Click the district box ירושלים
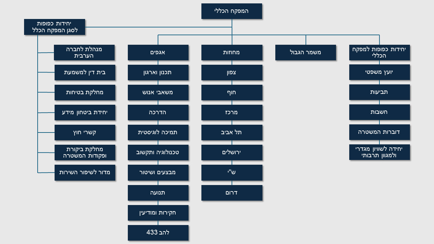 232,152
